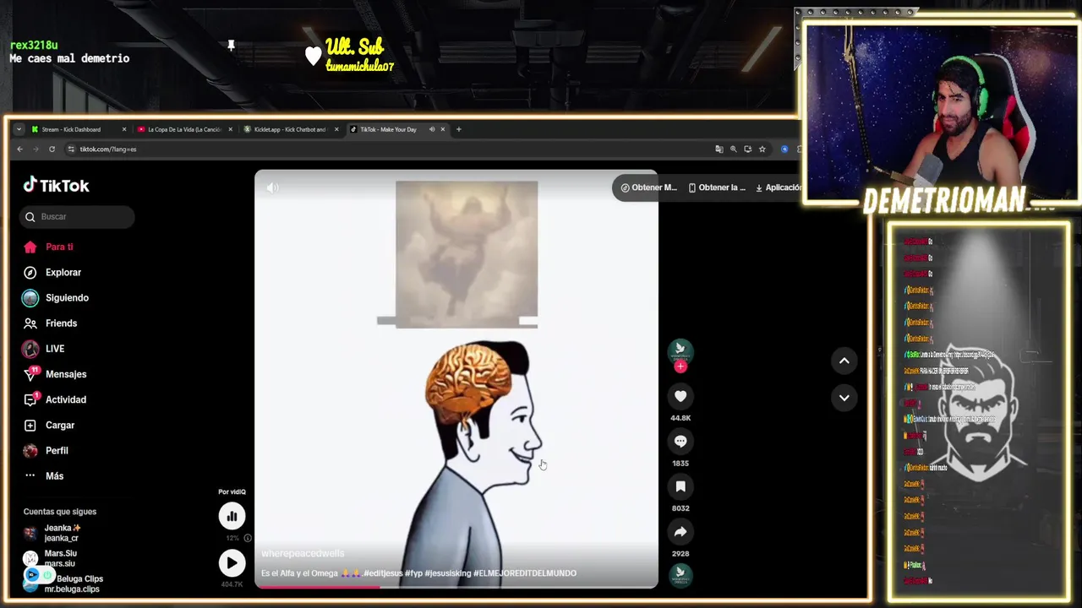The width and height of the screenshot is (1082, 608).
Task: Switch to La Copa De La Vida tab
Action: 184,129
